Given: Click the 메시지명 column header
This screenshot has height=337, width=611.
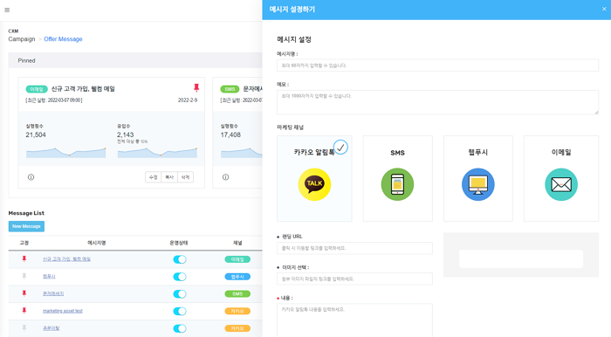Looking at the screenshot, I should [x=97, y=243].
